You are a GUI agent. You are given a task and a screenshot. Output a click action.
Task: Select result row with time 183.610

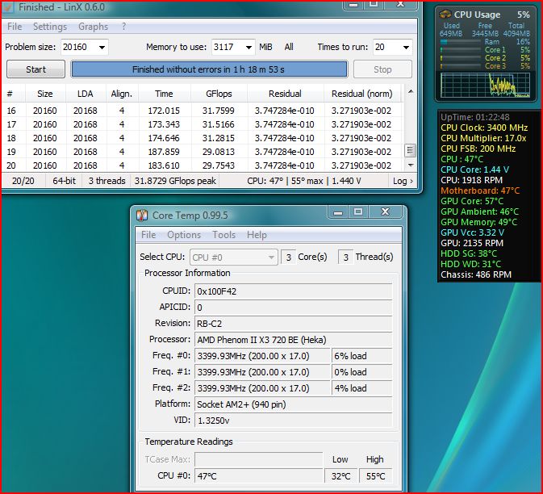click(x=202, y=165)
